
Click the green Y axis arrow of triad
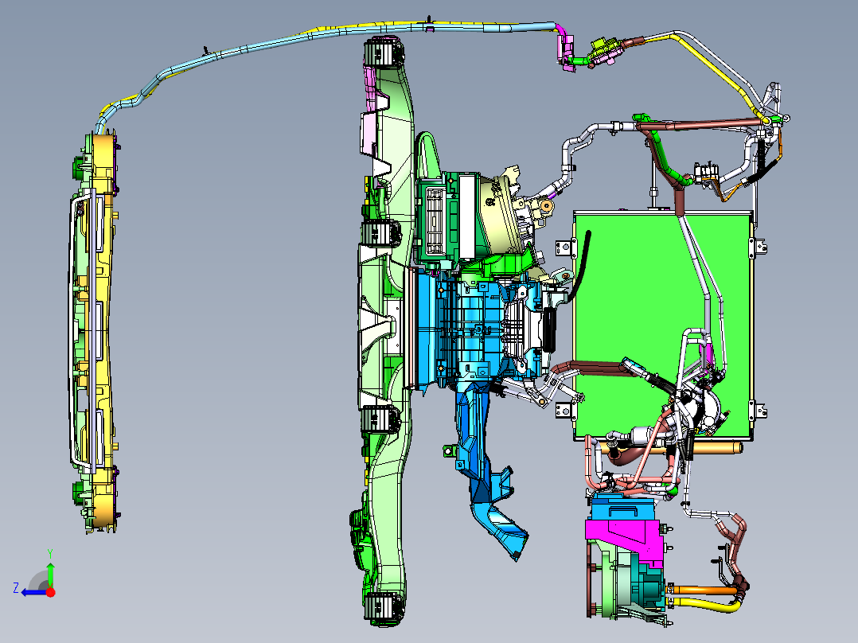tap(50, 574)
